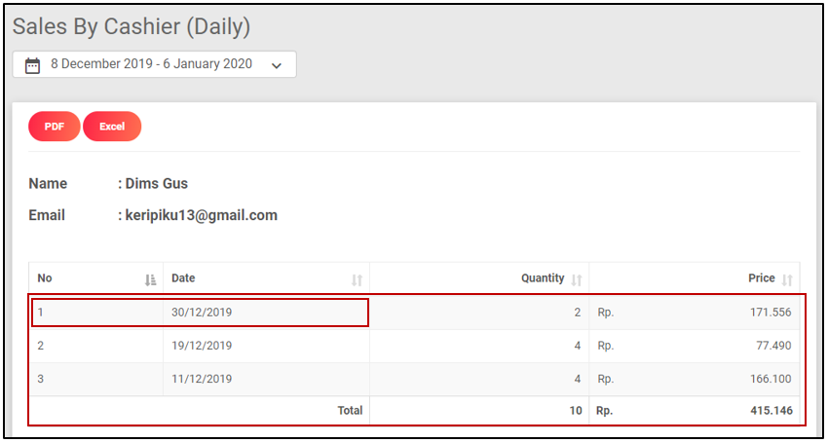
Task: Click the Sales By Cashier (Daily) heading
Action: pyautogui.click(x=132, y=26)
